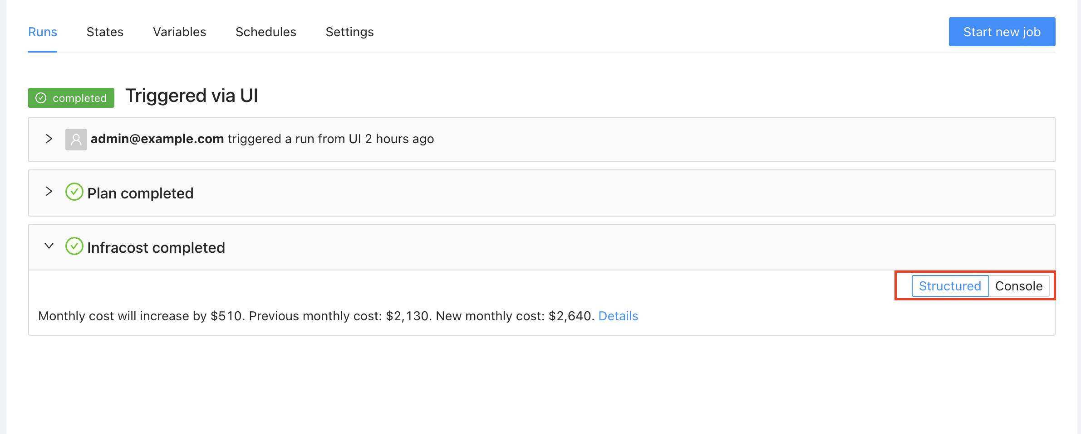Click the green check icon next to Plan completed
Viewport: 1081px width, 434px height.
74,192
